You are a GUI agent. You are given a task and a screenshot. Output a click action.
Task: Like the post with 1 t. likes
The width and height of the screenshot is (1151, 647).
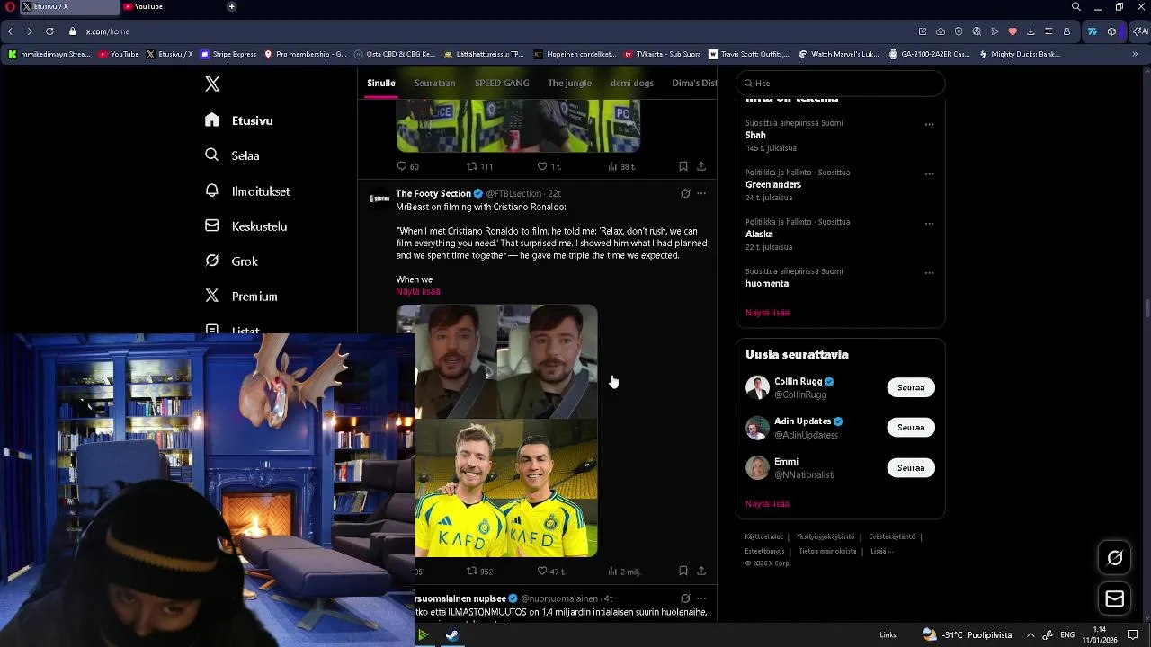coord(549,166)
